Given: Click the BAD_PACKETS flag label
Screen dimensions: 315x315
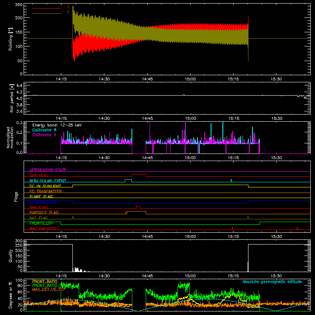Looking at the screenshot, I should click(x=43, y=228).
